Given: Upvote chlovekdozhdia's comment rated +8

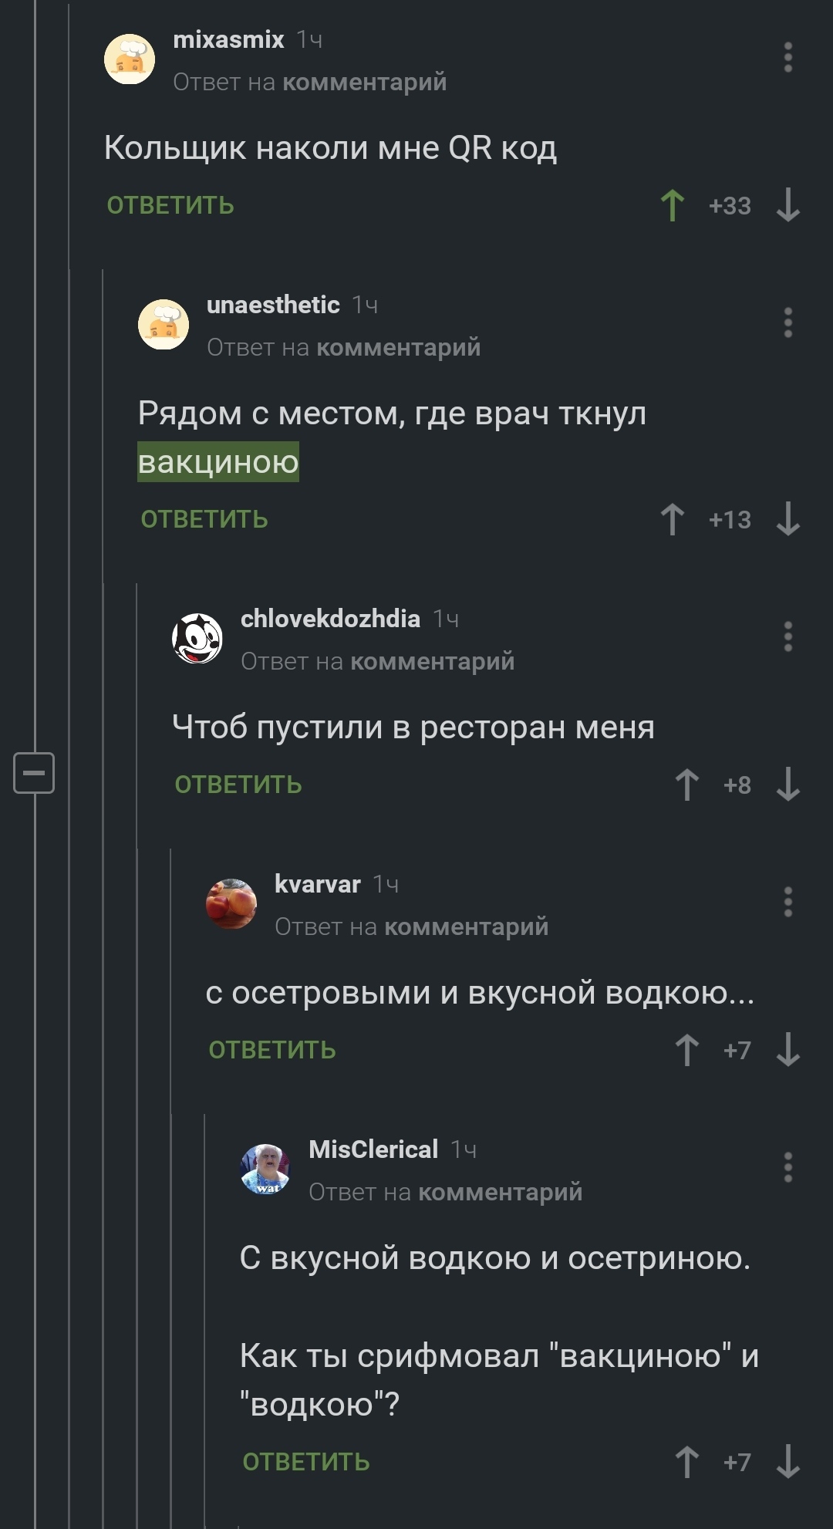Looking at the screenshot, I should [686, 785].
